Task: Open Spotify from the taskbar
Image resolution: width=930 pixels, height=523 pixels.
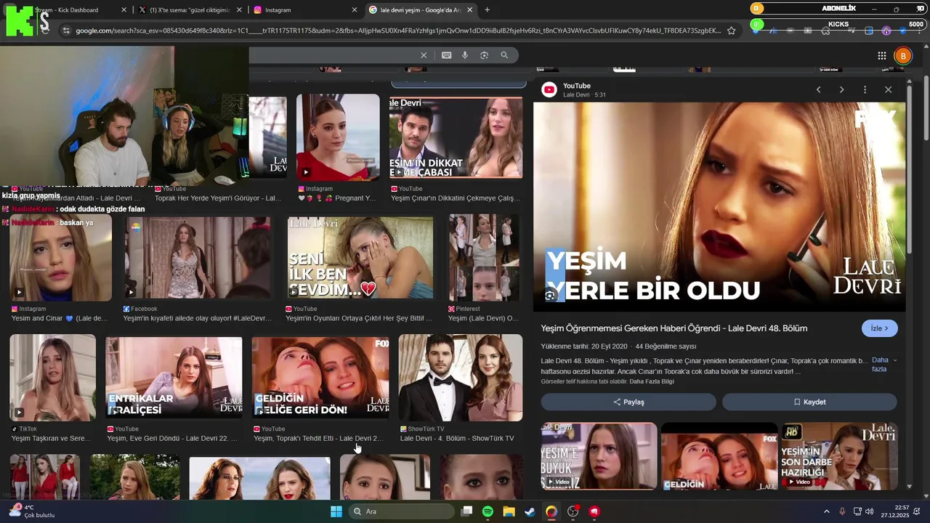Action: coord(488,511)
